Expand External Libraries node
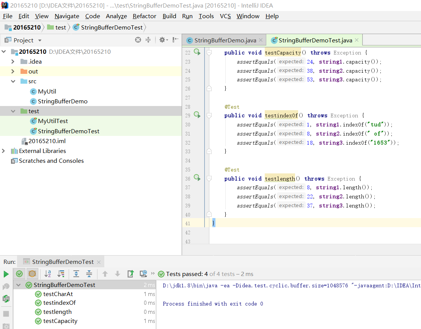Viewport: 421px width, 329px height. (4, 151)
